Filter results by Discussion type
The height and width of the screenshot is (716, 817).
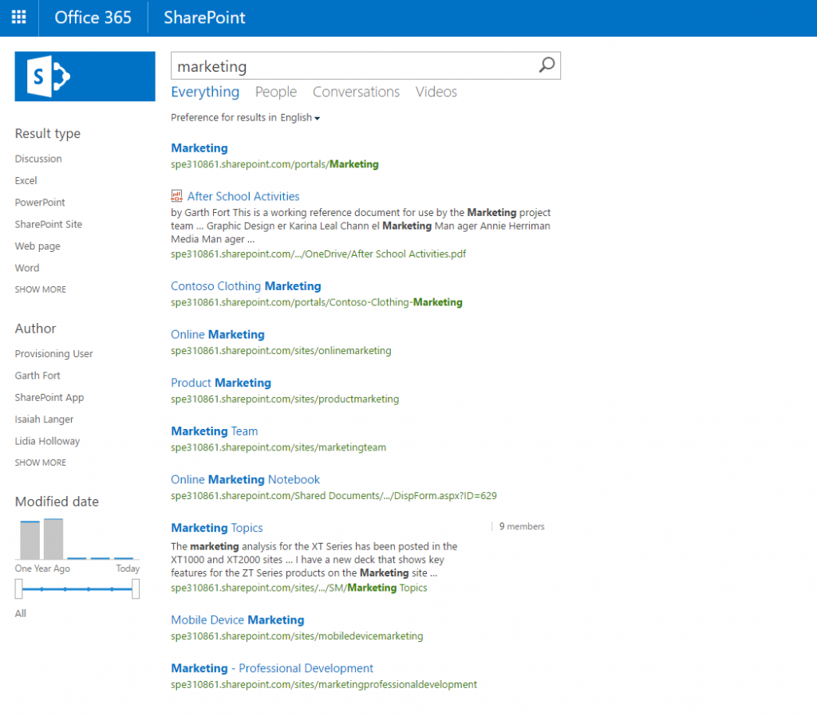(38, 159)
